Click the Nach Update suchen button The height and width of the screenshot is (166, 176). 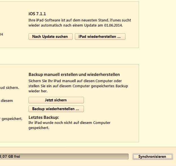coord(51,37)
